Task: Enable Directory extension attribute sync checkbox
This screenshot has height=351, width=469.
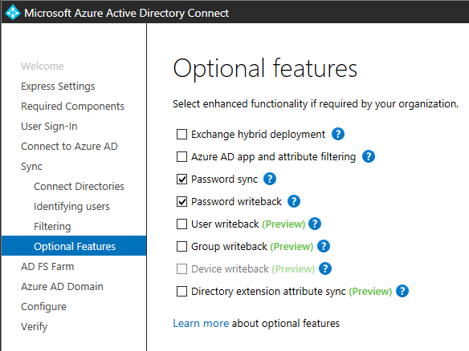Action: coord(181,292)
